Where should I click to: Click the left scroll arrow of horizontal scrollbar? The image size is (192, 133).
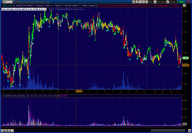pos(15,131)
